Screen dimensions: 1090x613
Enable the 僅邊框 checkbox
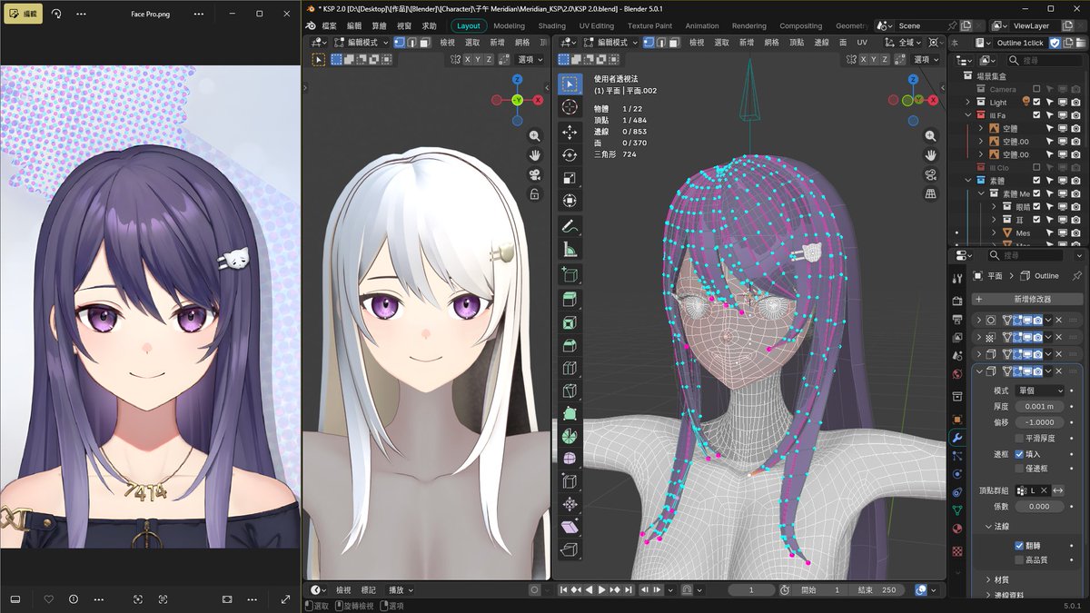[x=1019, y=469]
